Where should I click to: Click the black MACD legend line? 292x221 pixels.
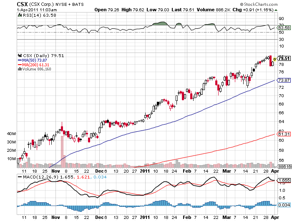coord(20,177)
